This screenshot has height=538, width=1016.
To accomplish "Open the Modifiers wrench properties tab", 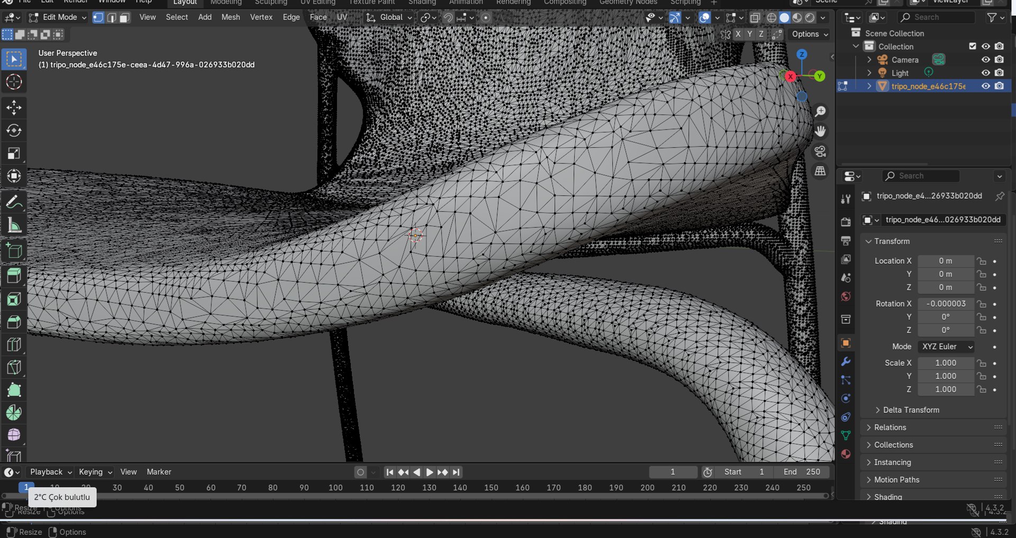I will click(x=846, y=362).
